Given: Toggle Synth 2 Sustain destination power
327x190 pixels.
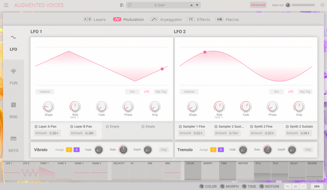Looking at the screenshot, I should coord(287,127).
